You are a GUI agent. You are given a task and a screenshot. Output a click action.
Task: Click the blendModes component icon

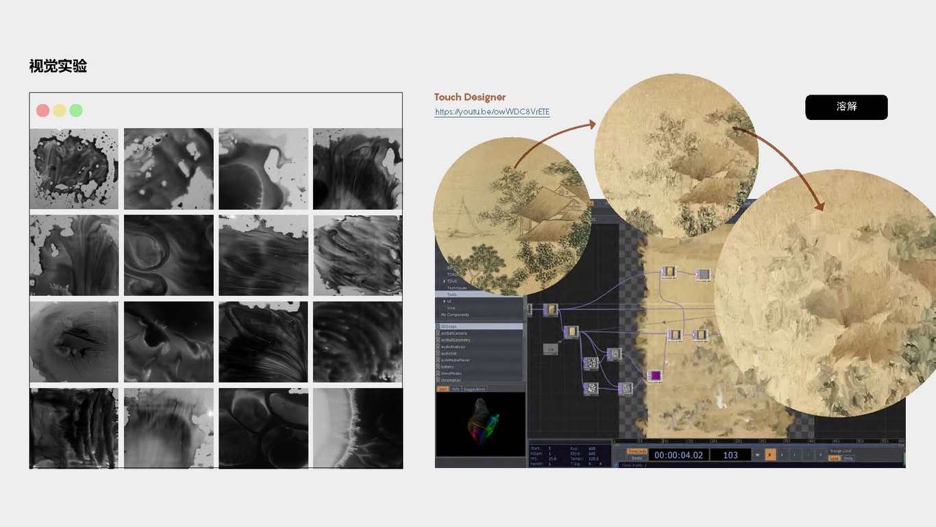(438, 373)
